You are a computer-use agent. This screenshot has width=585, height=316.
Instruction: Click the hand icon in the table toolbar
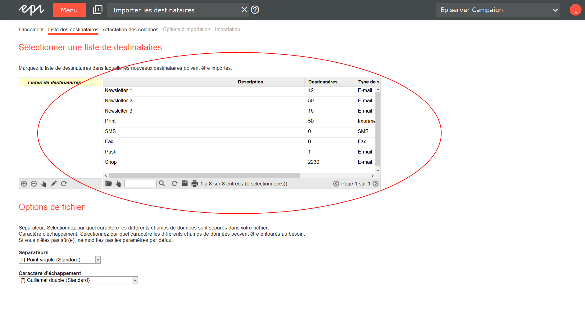[x=118, y=184]
